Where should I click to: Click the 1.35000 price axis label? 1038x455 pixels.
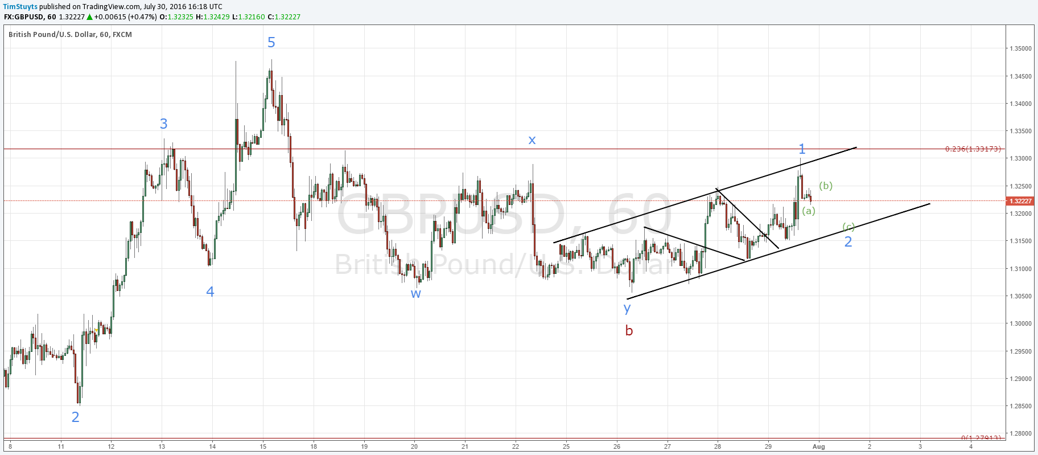1021,49
